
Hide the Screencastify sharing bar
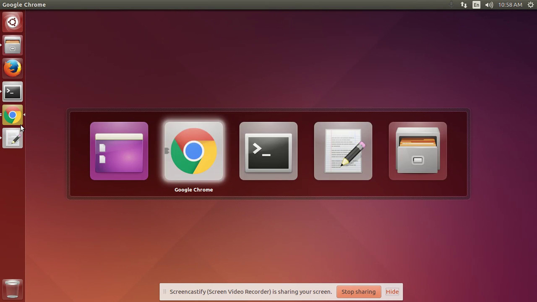[x=392, y=292]
